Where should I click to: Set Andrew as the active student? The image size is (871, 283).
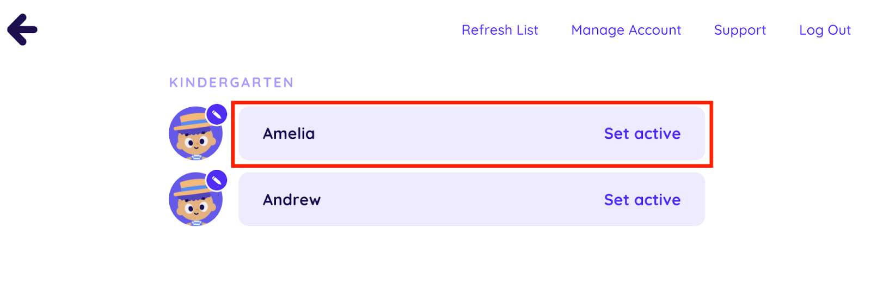coord(642,200)
